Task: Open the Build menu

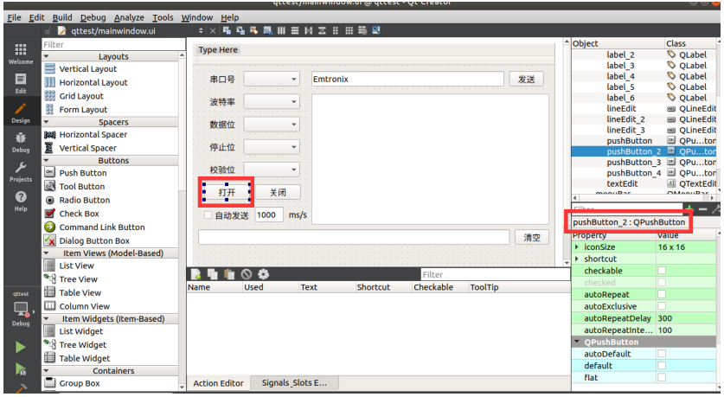Action: pos(62,17)
